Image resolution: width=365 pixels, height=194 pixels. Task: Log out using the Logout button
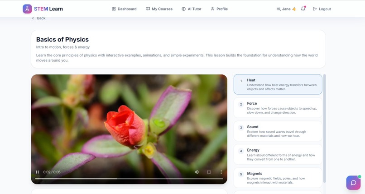click(x=322, y=9)
